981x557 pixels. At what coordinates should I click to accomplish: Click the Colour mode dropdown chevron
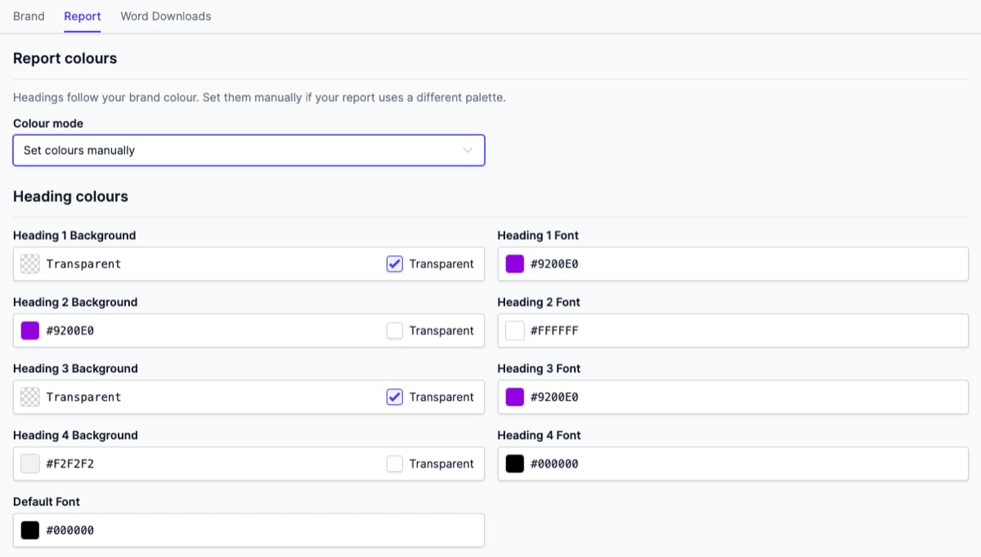point(468,150)
